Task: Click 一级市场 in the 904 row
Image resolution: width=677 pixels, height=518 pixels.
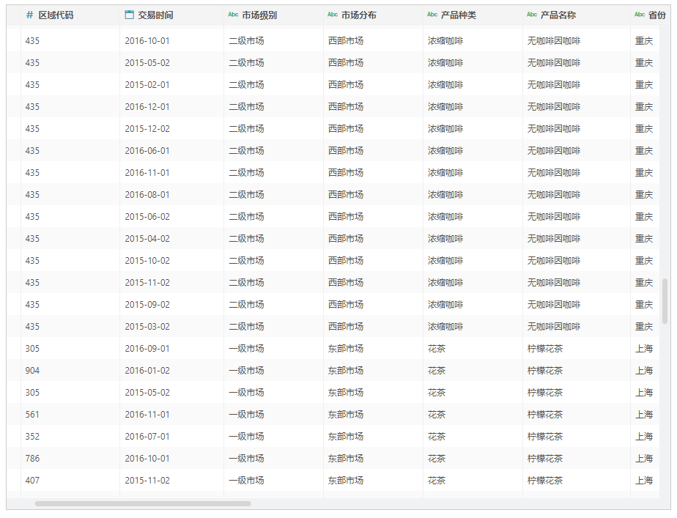Action: pos(246,371)
